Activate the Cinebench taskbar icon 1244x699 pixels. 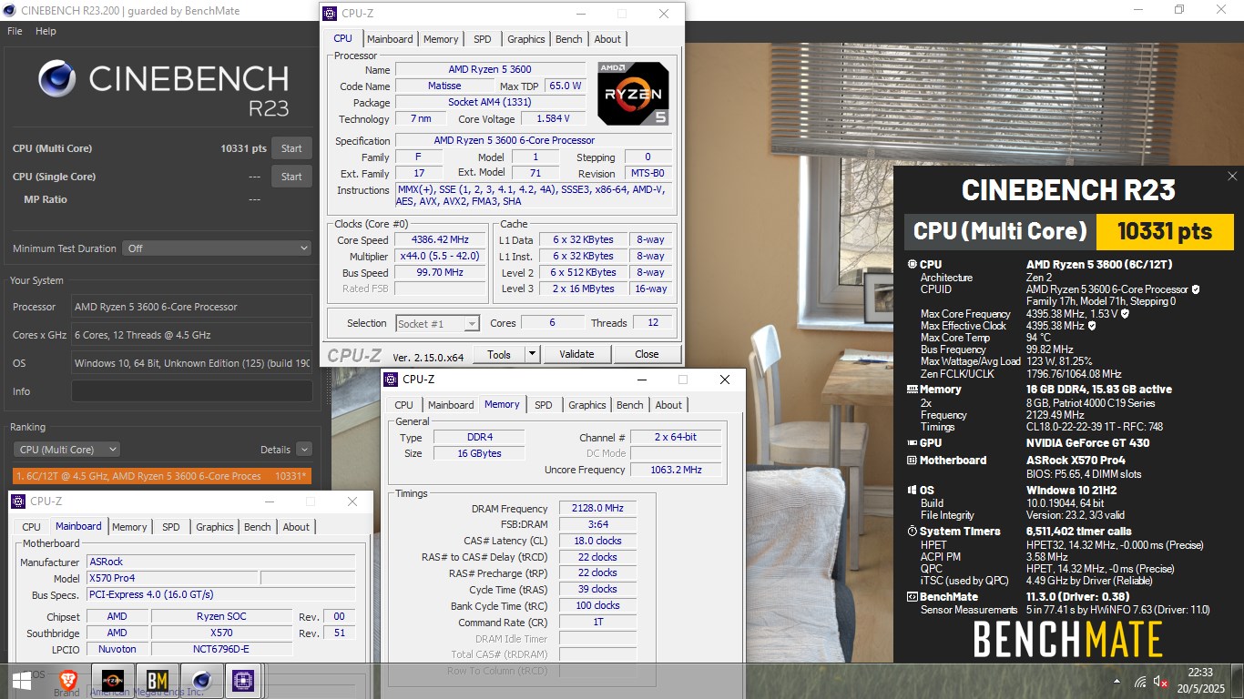point(201,680)
